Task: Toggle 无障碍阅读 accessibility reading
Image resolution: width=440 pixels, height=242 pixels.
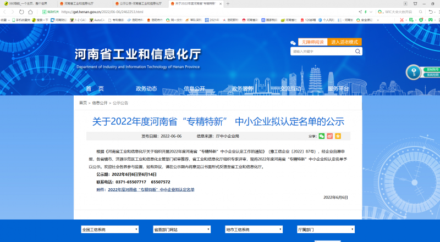Action: pyautogui.click(x=312, y=42)
